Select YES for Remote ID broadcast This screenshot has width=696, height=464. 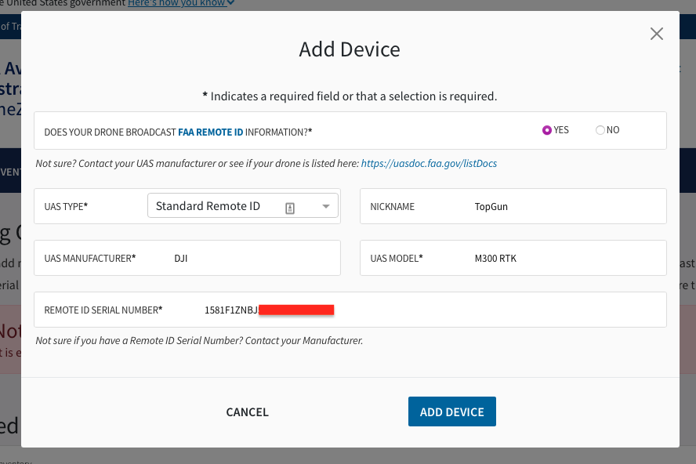click(547, 130)
